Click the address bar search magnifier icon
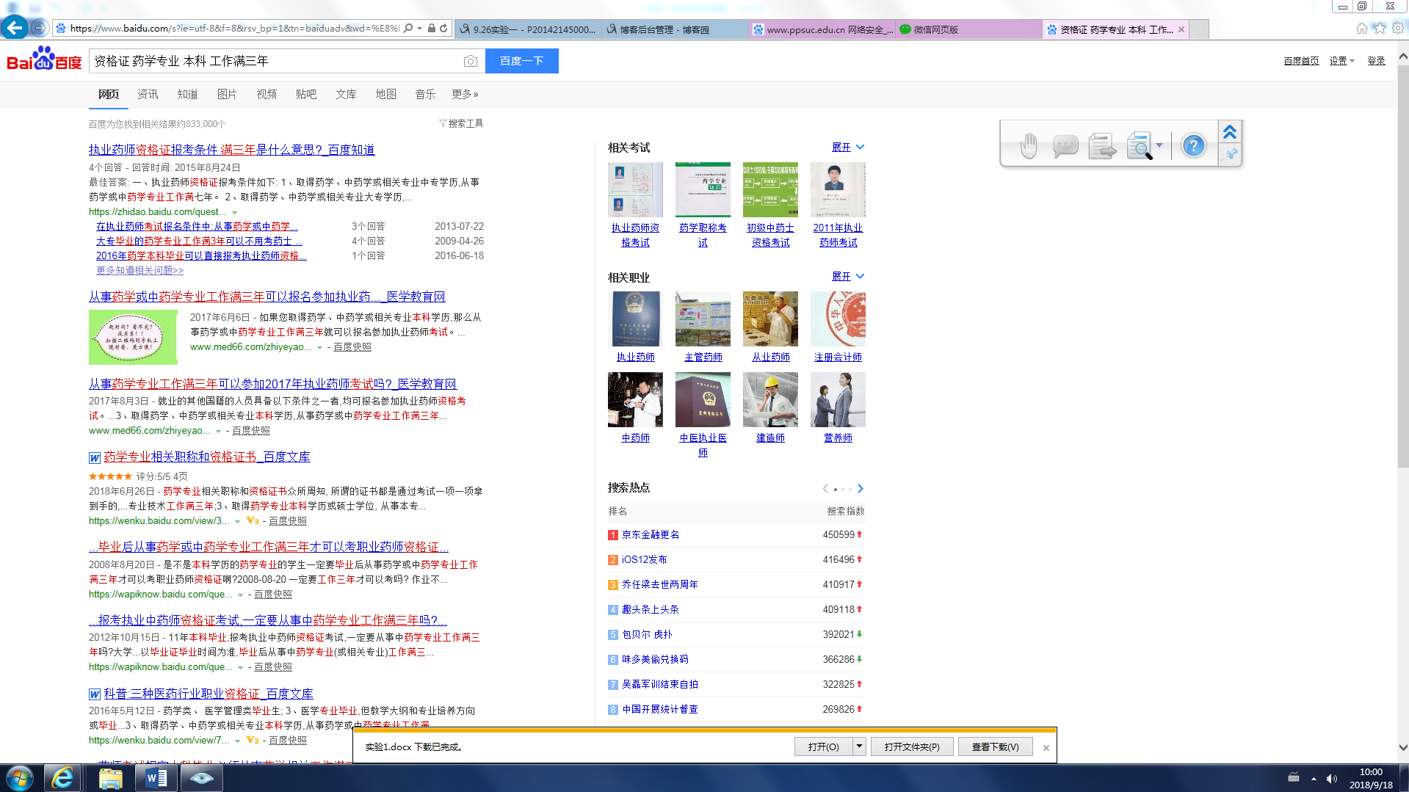Image resolution: width=1409 pixels, height=792 pixels. (x=408, y=29)
